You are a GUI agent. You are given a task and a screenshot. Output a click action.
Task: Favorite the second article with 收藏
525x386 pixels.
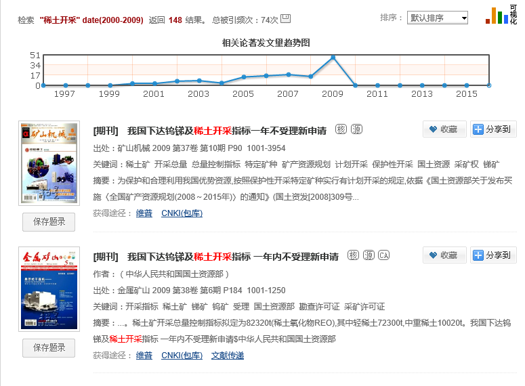pyautogui.click(x=444, y=255)
